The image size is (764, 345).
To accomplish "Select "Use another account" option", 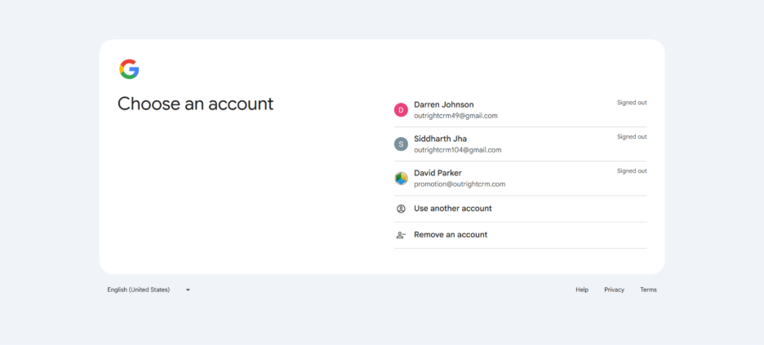I will pyautogui.click(x=453, y=209).
